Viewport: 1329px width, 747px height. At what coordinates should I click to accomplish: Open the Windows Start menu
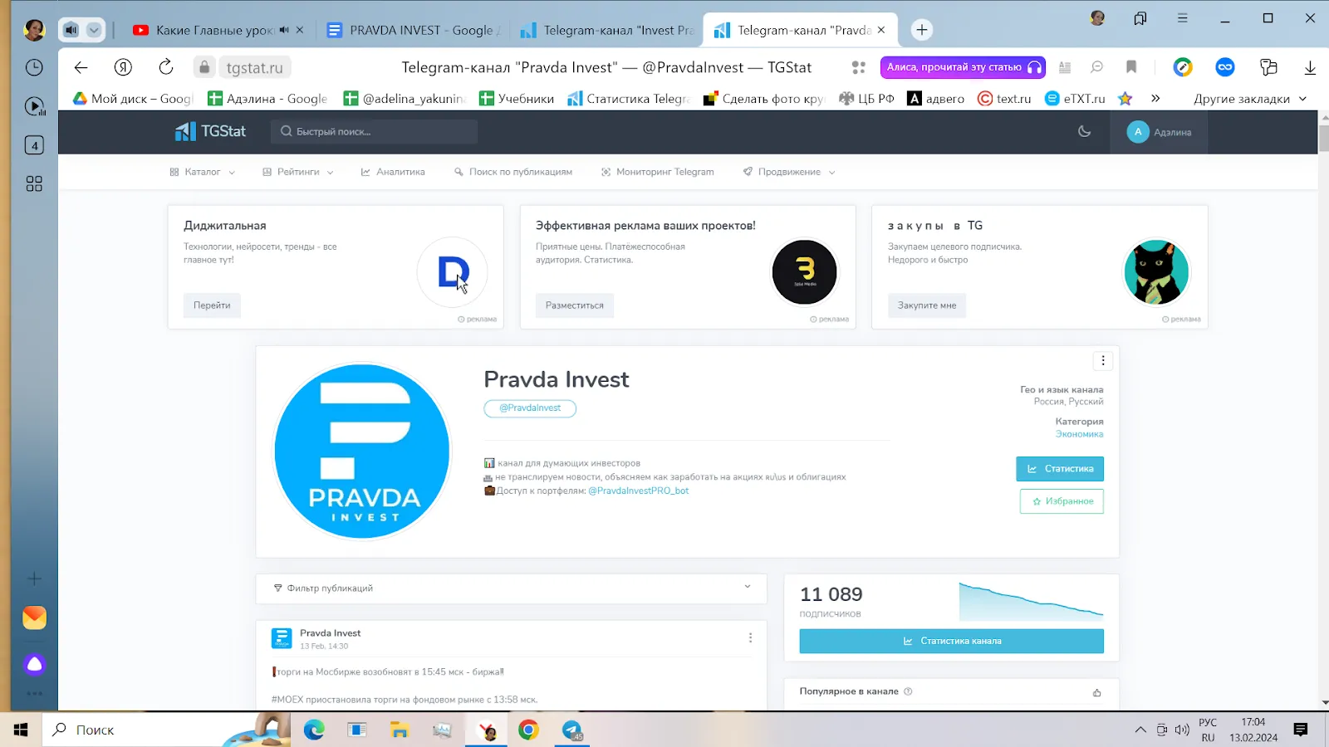21,730
